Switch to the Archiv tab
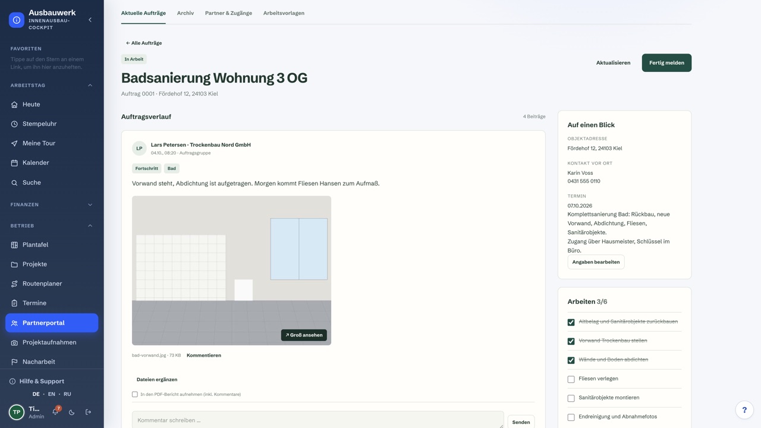The height and width of the screenshot is (428, 761). coord(185,13)
